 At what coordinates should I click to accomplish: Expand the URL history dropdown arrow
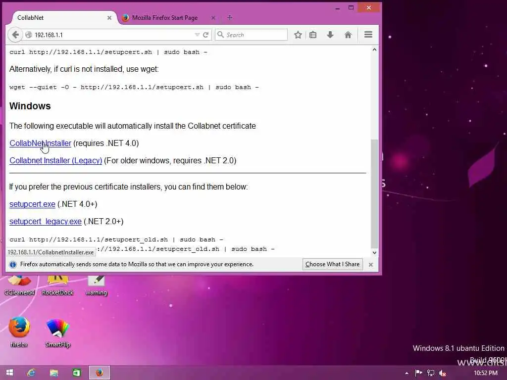pos(197,35)
